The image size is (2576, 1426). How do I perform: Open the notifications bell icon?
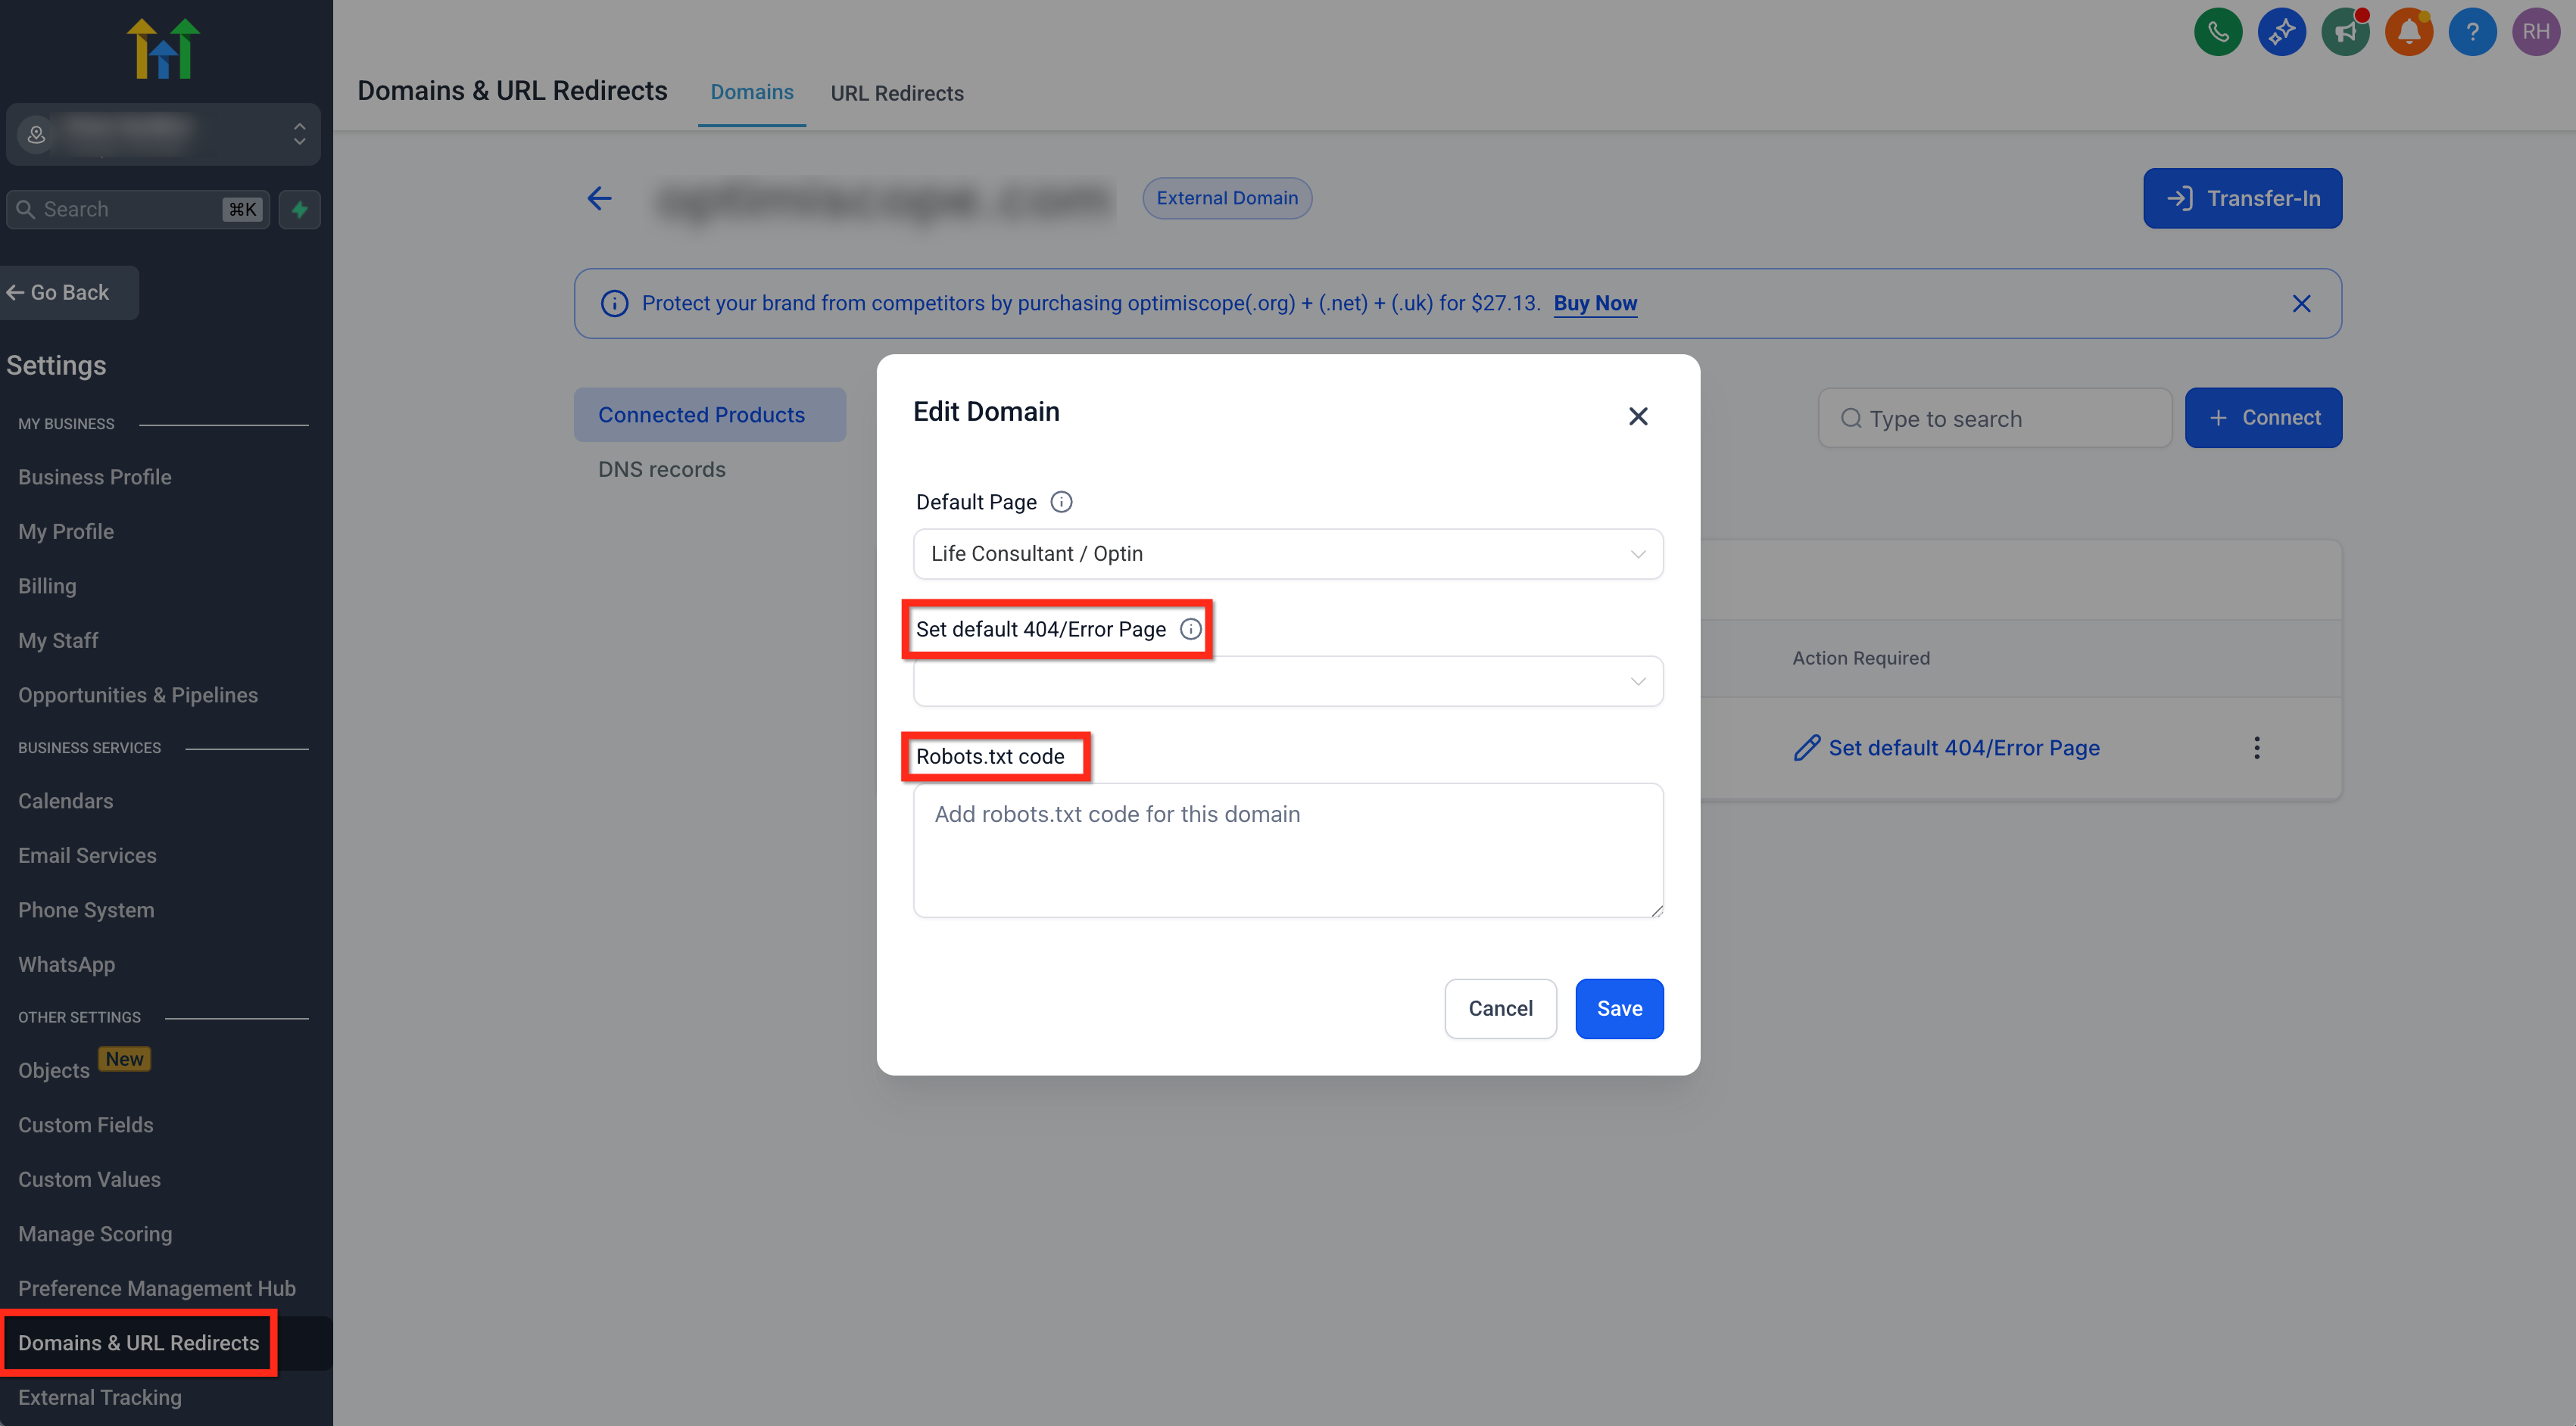pos(2408,32)
